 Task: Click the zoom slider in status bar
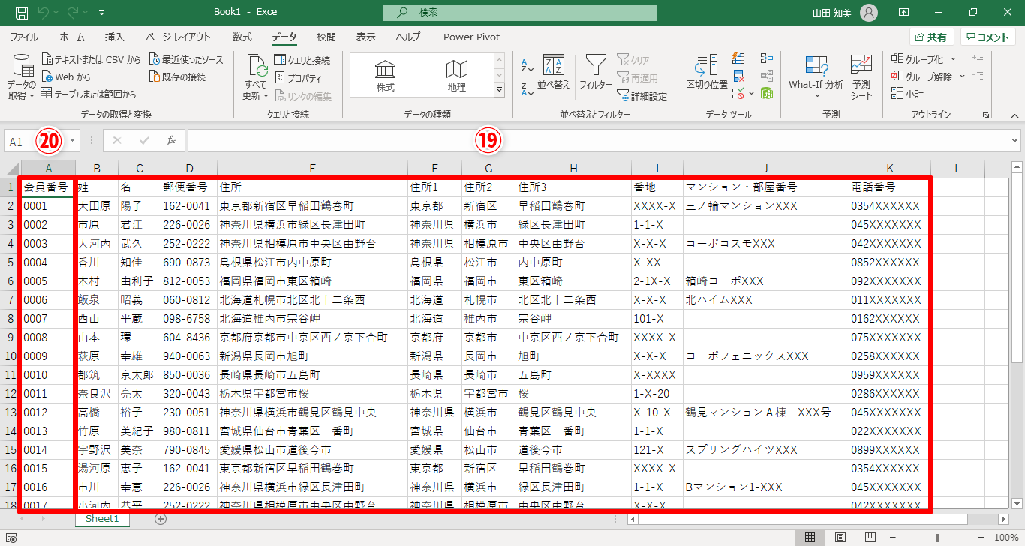coord(937,538)
